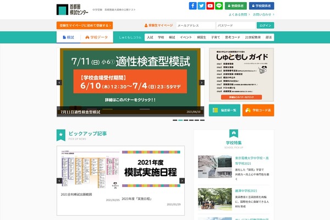
Task: Open the 2021合判模試出題範囲 article thumbnail
Action: coord(90,169)
